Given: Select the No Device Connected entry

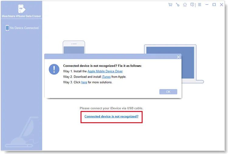Looking at the screenshot, I should (x=22, y=28).
